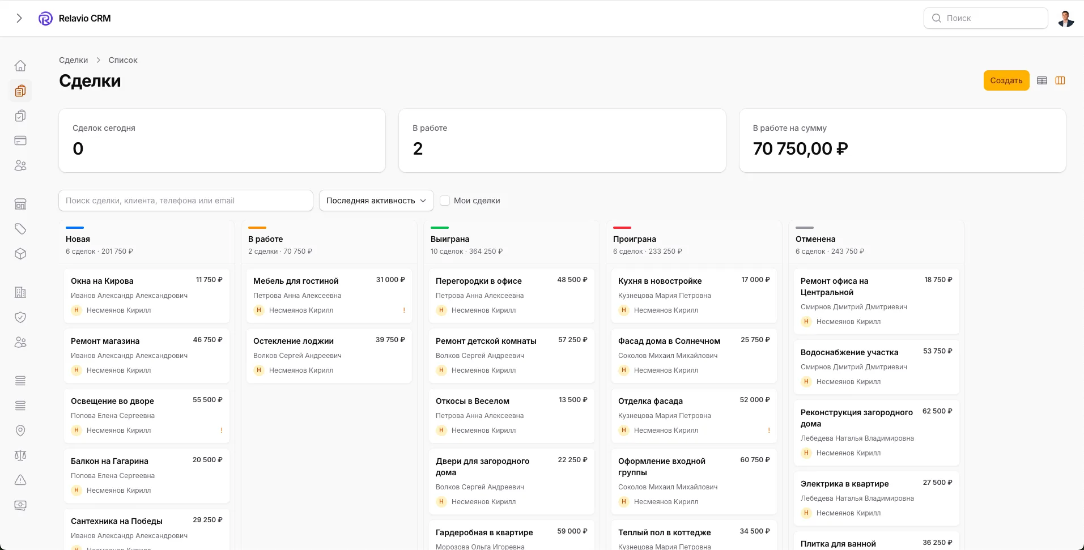Open the Балкон на Гагарина deal
Viewport: 1084px width, 550px height.
click(x=147, y=476)
